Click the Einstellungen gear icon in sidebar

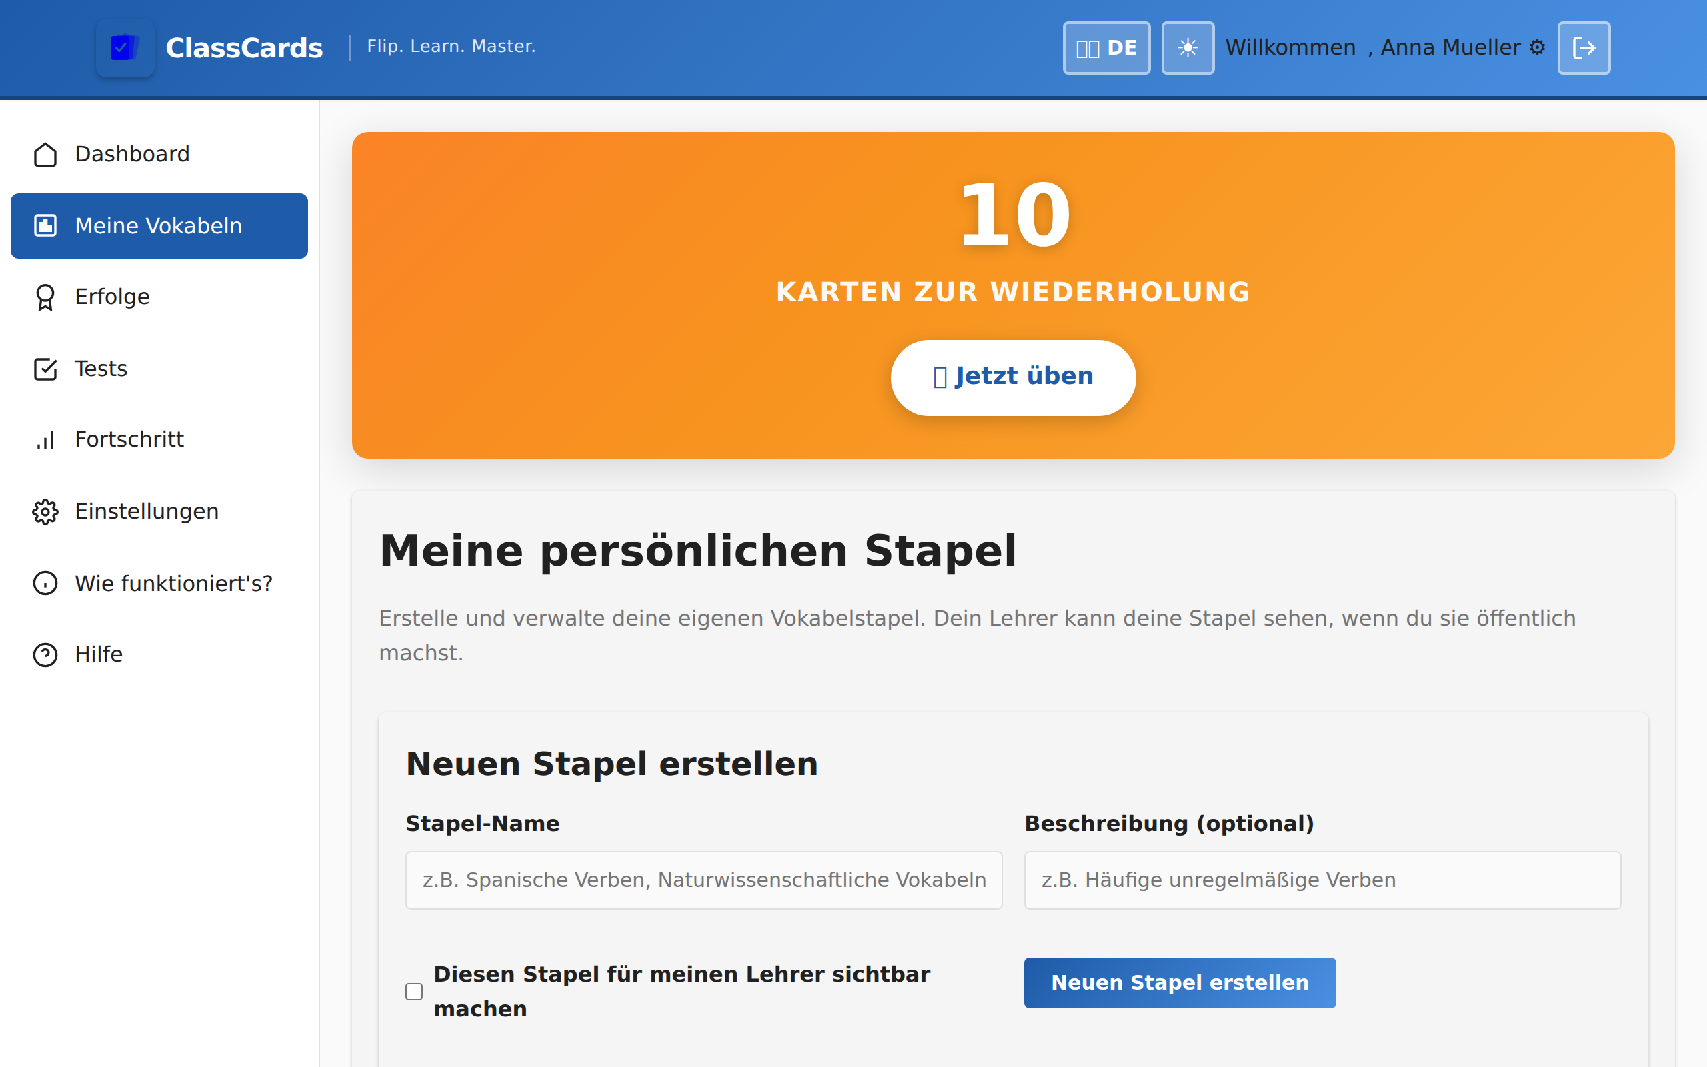[45, 511]
